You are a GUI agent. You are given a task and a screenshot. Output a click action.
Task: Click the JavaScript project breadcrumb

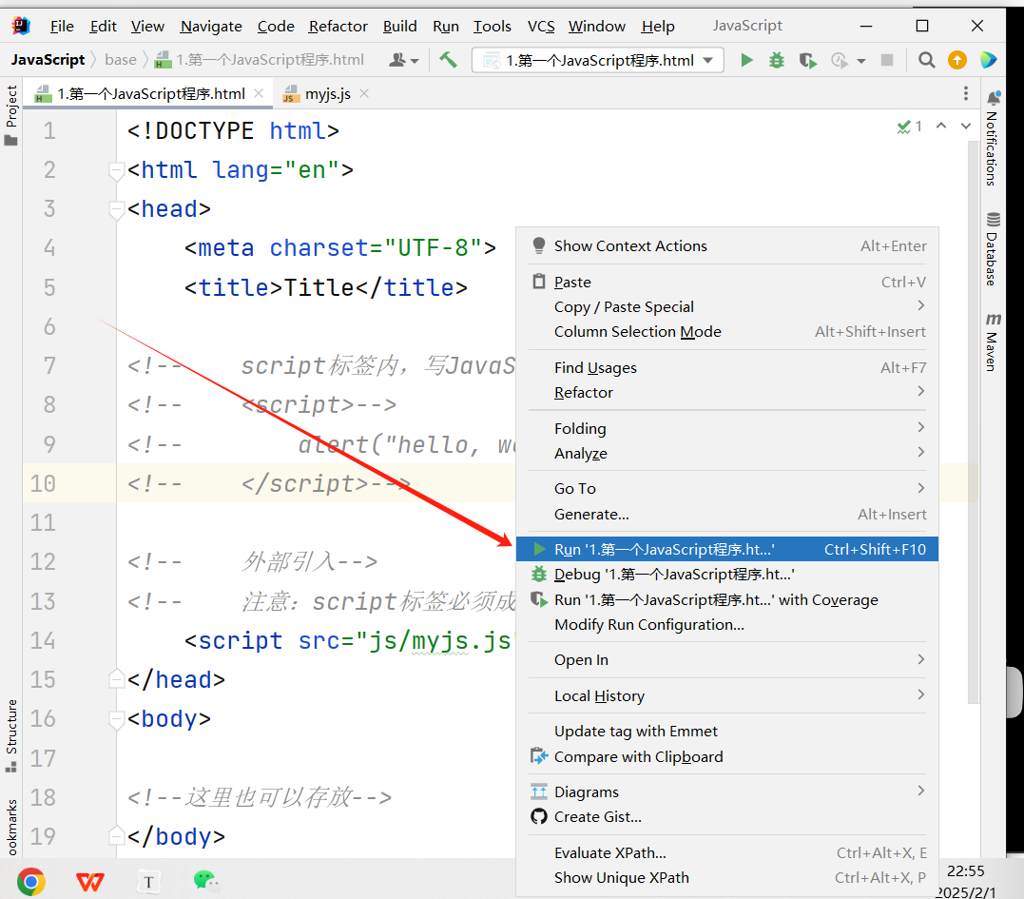(x=48, y=60)
